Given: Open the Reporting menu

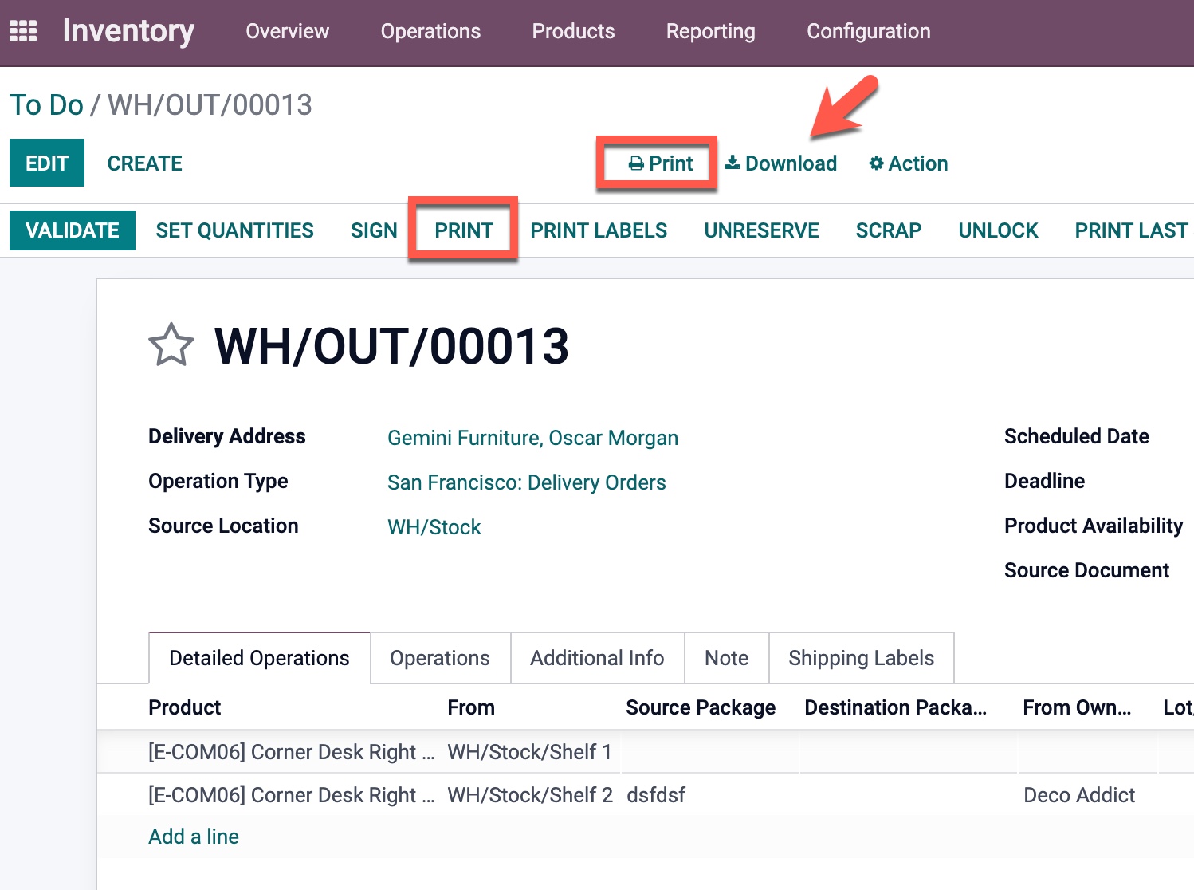Looking at the screenshot, I should click(710, 31).
